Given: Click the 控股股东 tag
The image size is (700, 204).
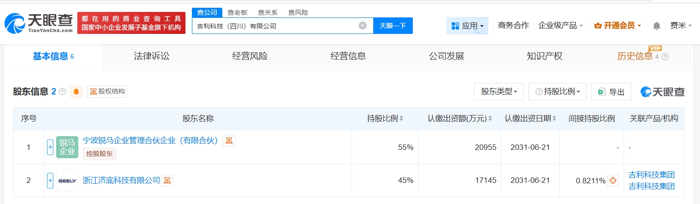Looking at the screenshot, I should pyautogui.click(x=100, y=154).
